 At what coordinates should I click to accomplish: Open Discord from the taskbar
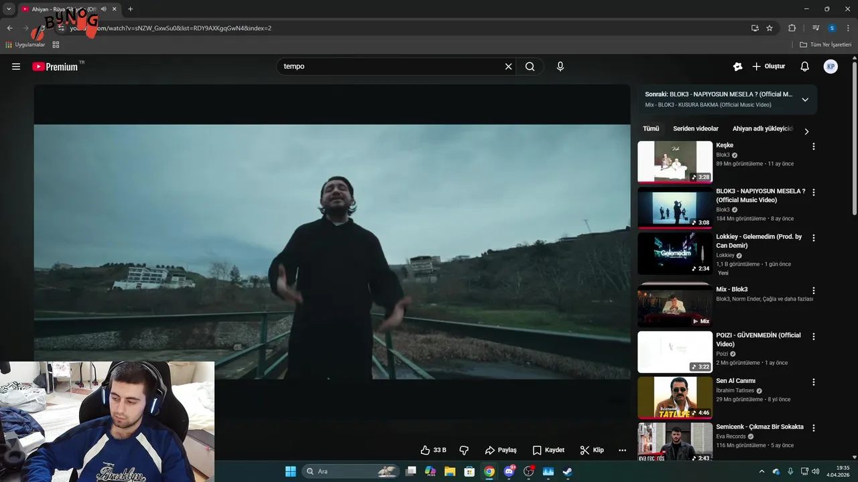click(509, 471)
